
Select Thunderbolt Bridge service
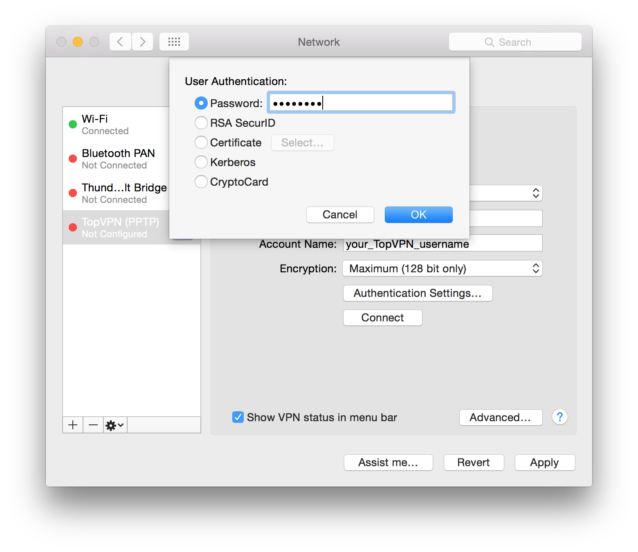pyautogui.click(x=116, y=193)
